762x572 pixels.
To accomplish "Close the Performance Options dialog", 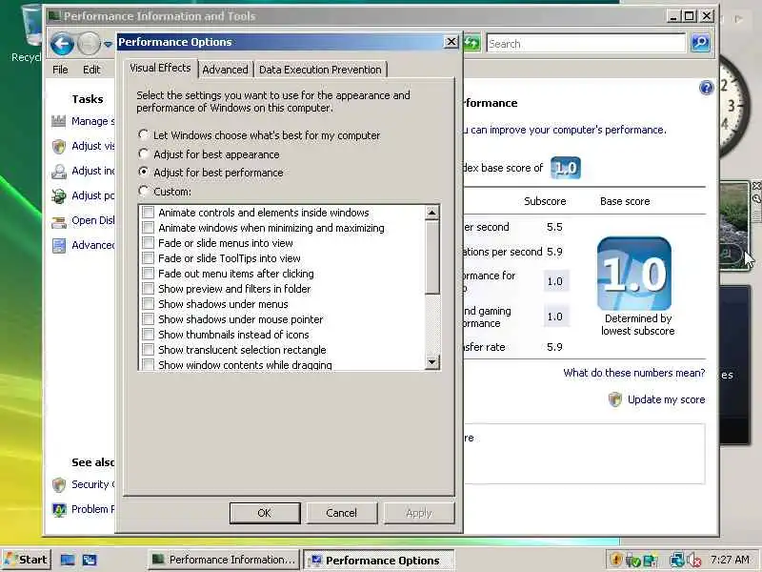I will click(x=451, y=42).
